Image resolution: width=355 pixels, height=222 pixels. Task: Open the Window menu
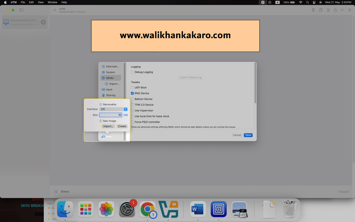(52, 2)
